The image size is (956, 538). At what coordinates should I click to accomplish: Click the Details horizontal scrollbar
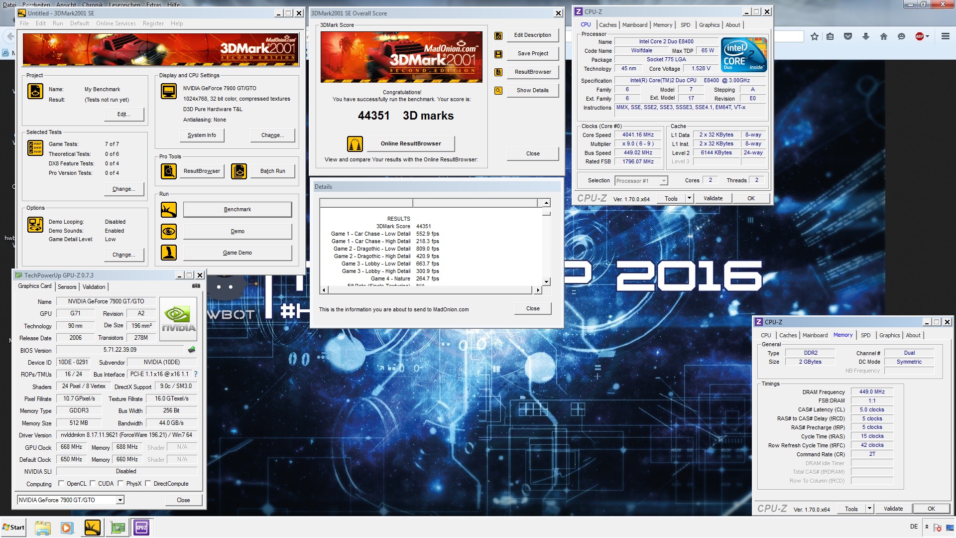tap(431, 290)
